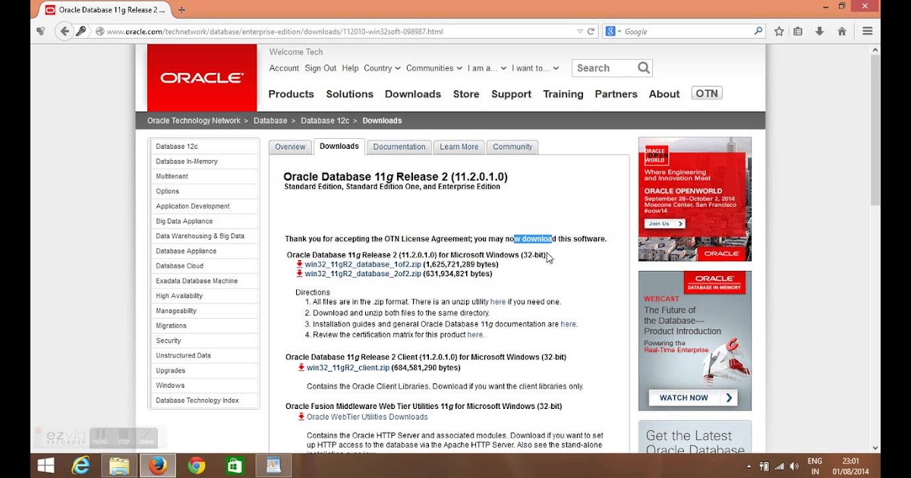Image resolution: width=911 pixels, height=478 pixels.
Task: Open the Products menu
Action: [x=291, y=94]
